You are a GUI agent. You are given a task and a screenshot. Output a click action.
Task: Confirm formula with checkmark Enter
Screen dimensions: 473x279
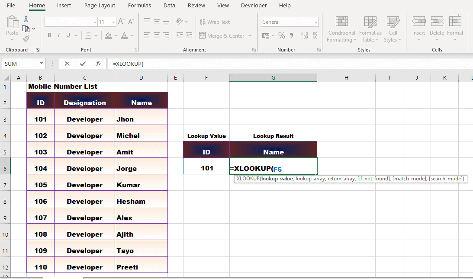click(x=83, y=64)
